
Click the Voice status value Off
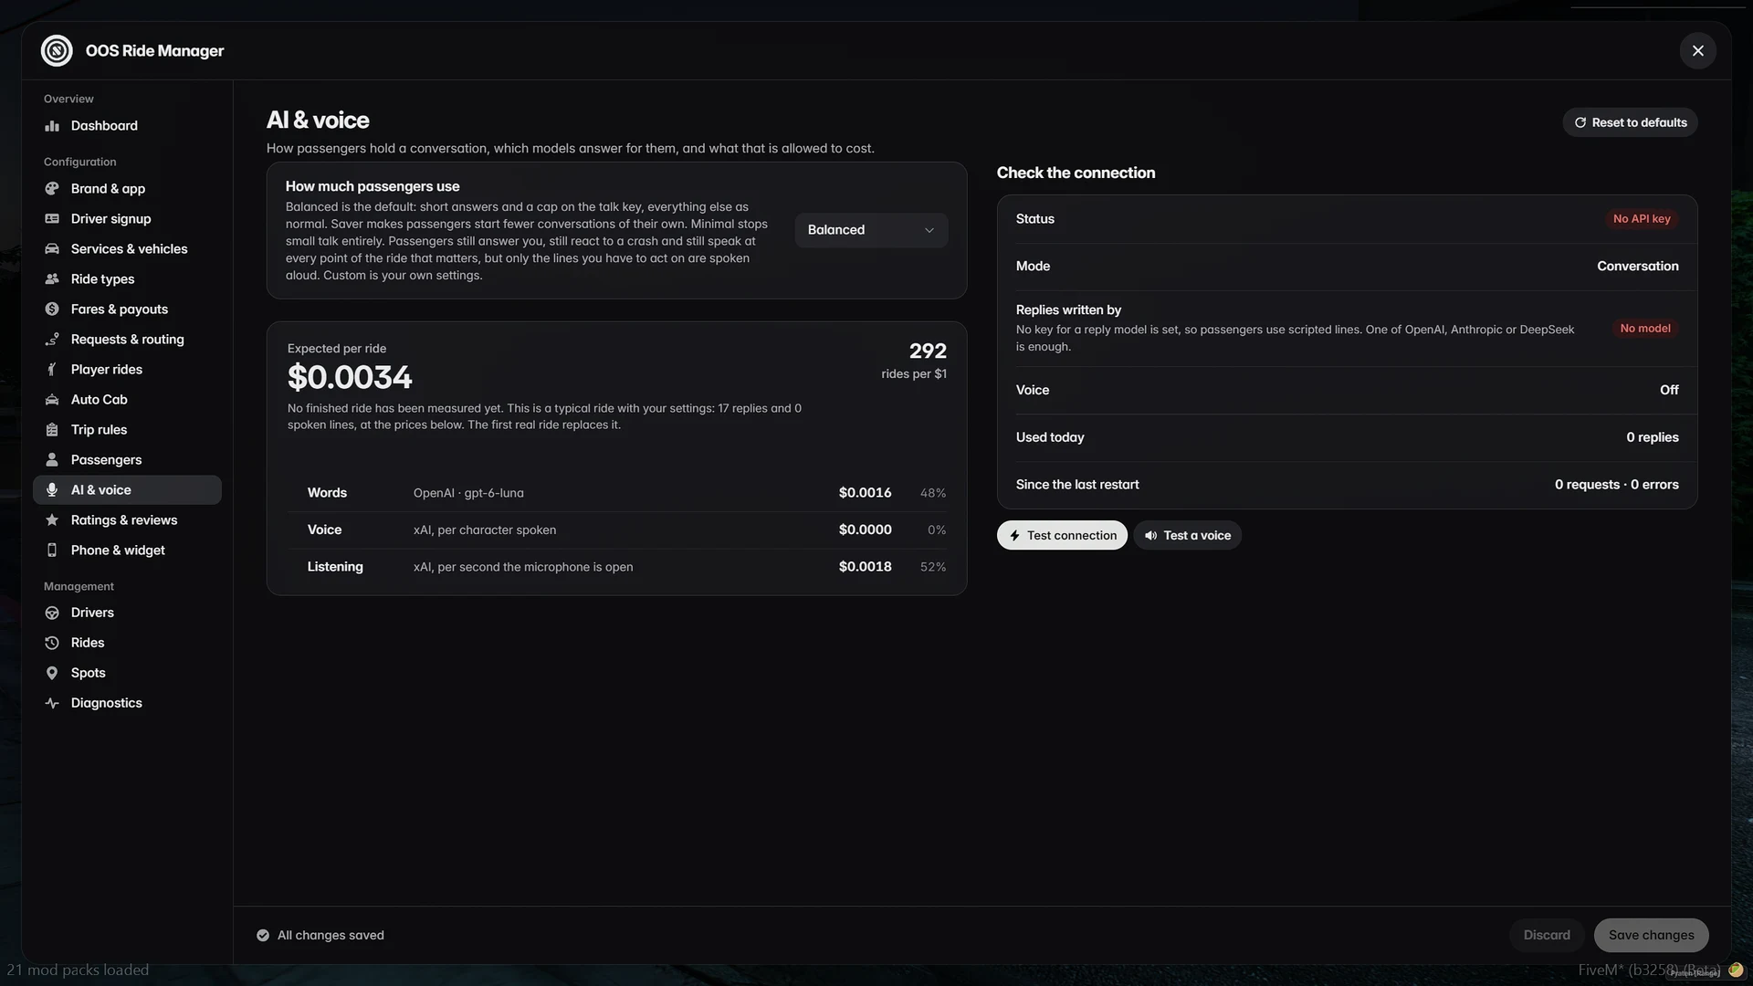pyautogui.click(x=1669, y=390)
